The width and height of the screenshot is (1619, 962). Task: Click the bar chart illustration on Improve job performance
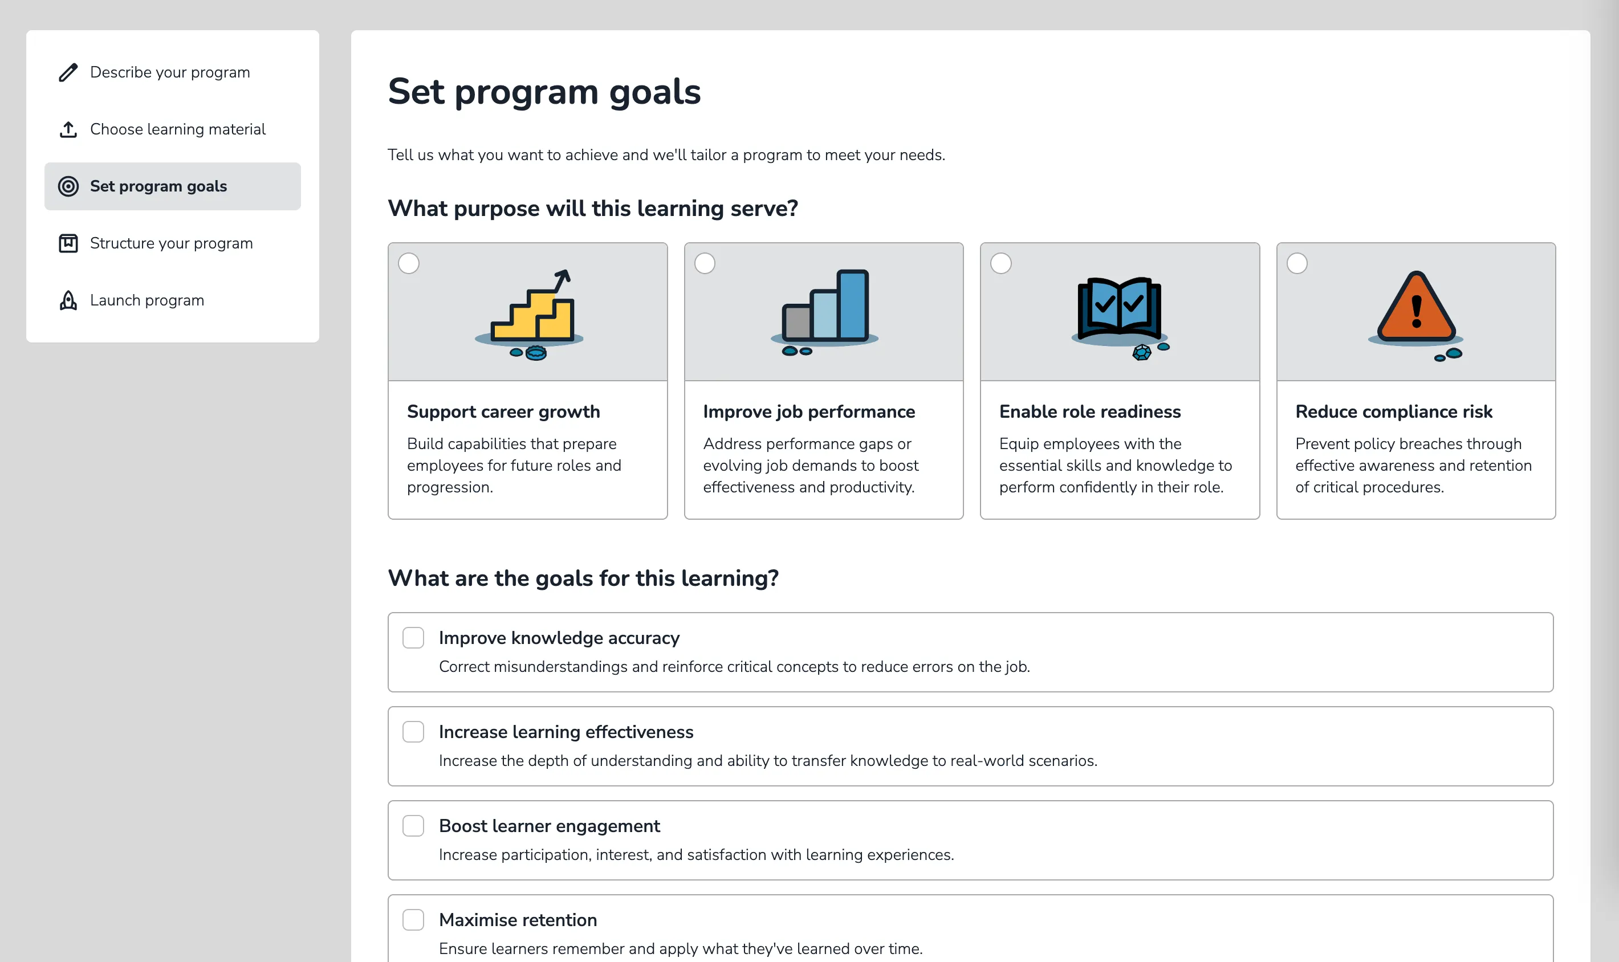(823, 311)
